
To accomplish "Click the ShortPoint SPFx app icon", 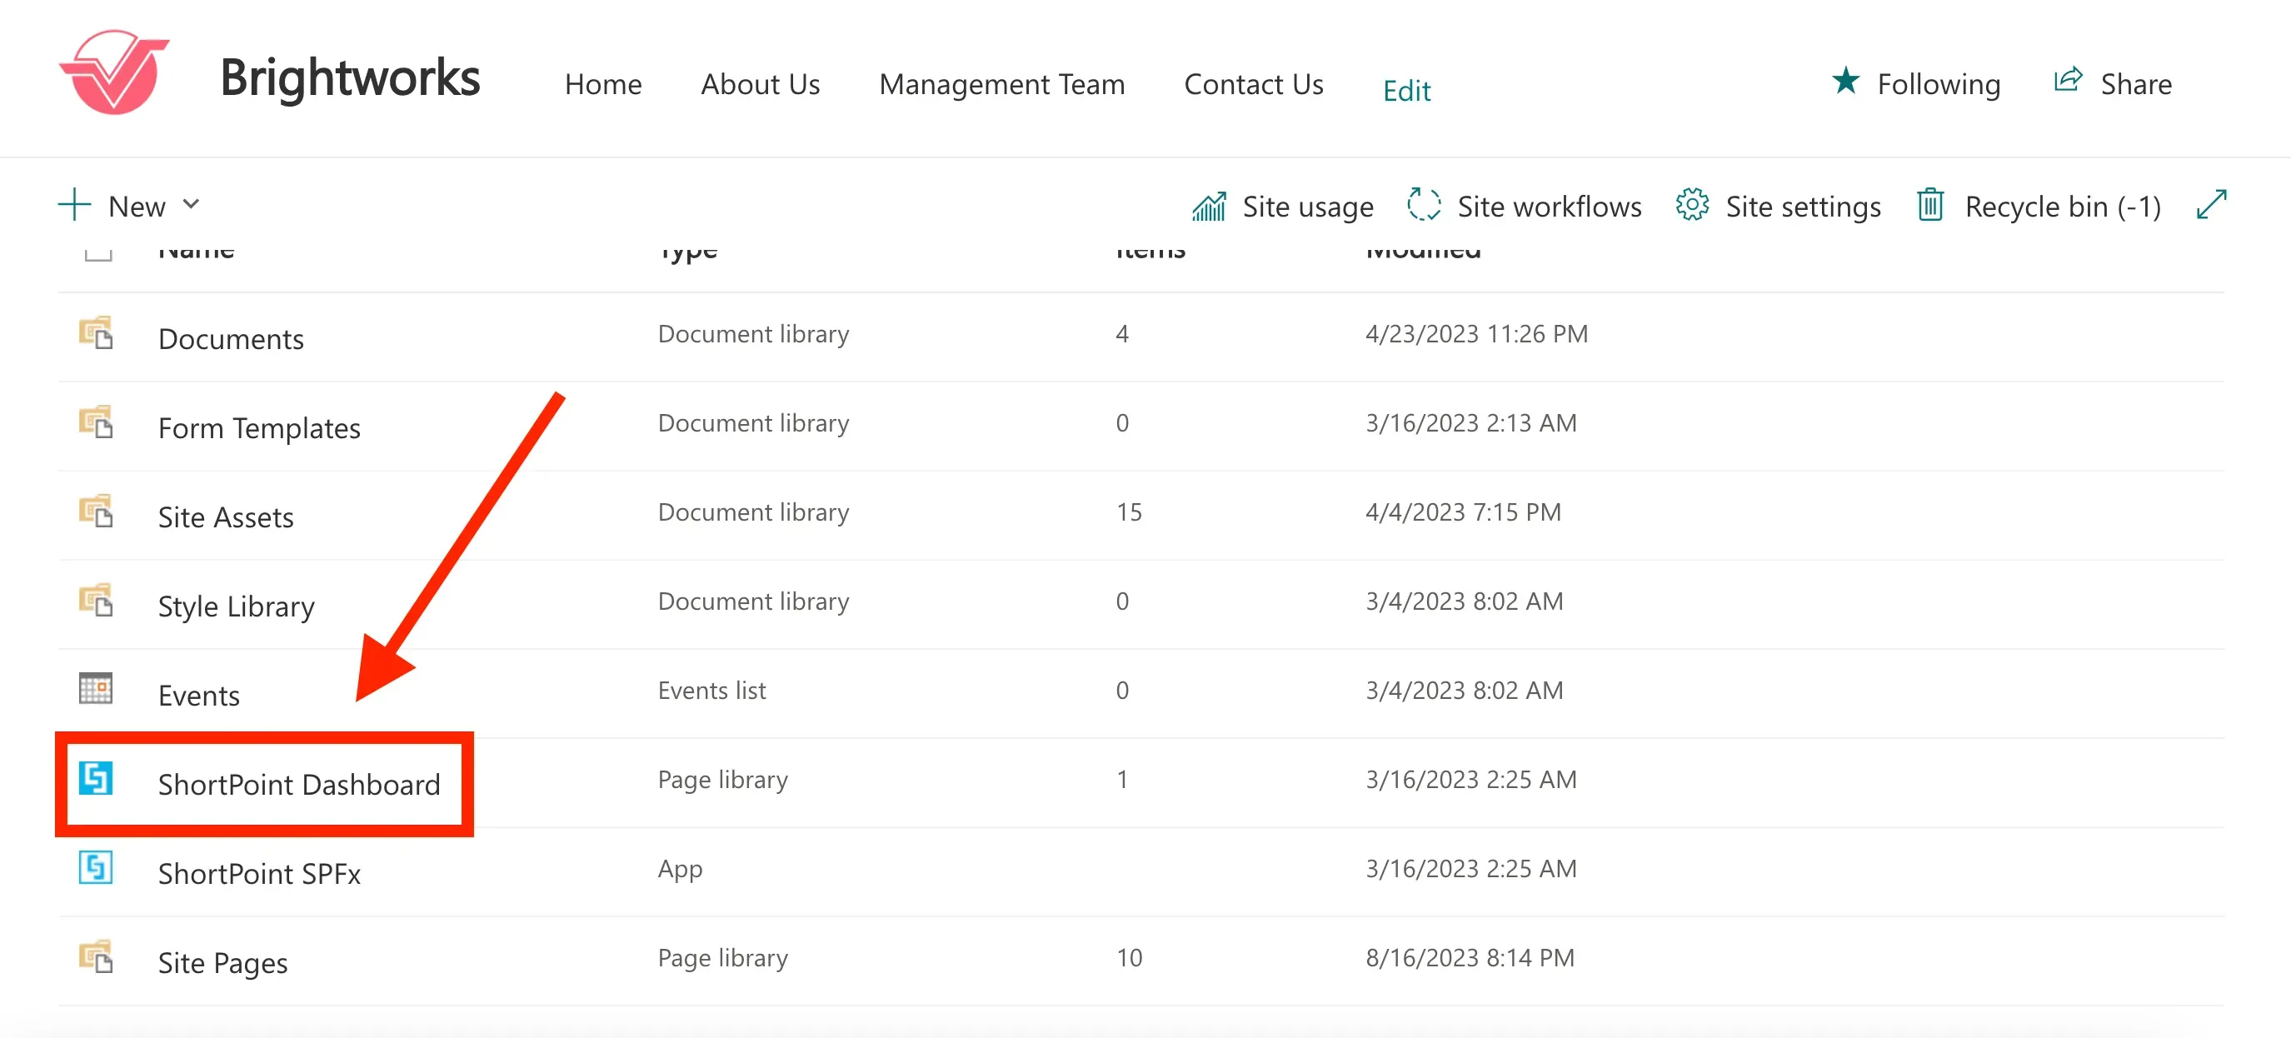I will point(96,867).
